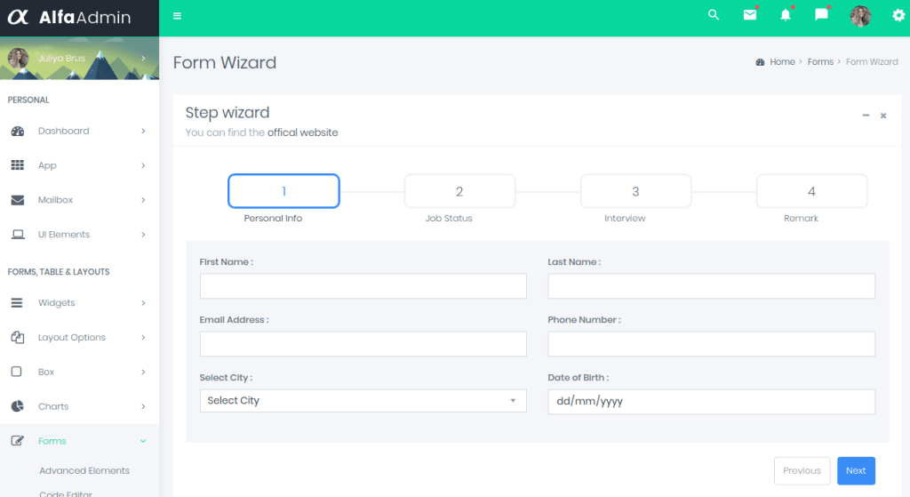Close the Step wizard box
The width and height of the screenshot is (910, 497).
(x=883, y=116)
